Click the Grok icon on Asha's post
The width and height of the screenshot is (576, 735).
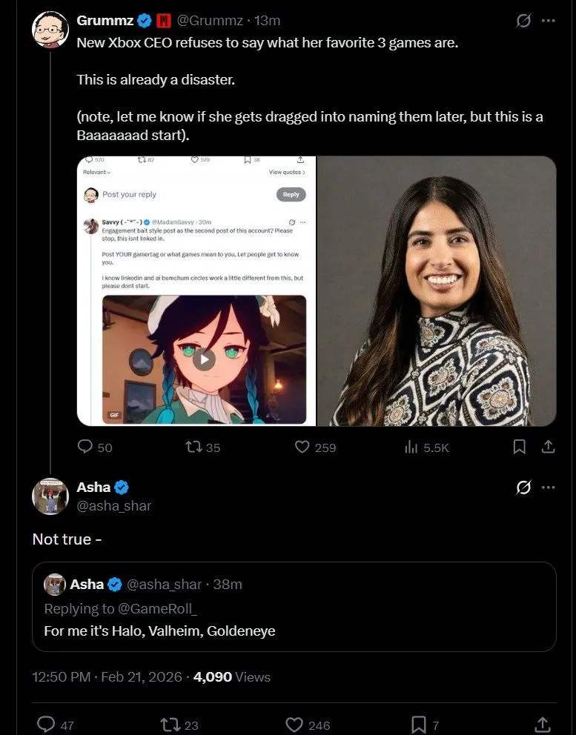coord(523,487)
